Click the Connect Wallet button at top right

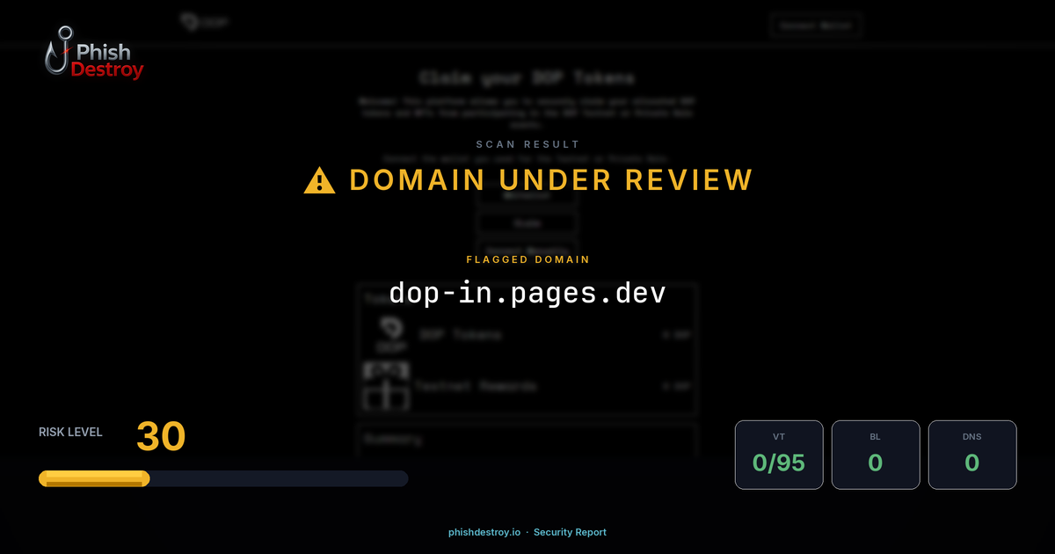click(816, 25)
